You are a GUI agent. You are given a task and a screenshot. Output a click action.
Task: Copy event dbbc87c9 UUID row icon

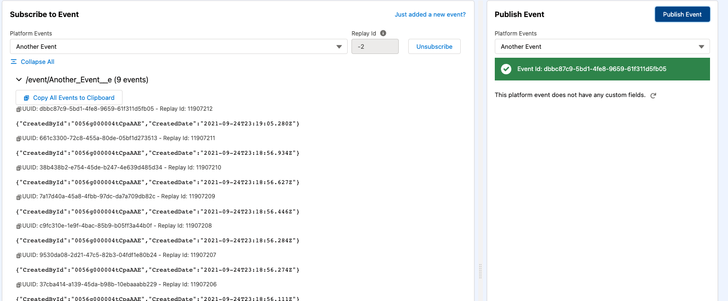tap(19, 109)
